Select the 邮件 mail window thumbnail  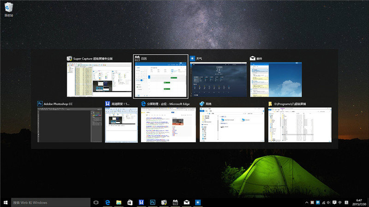[x=276, y=80]
